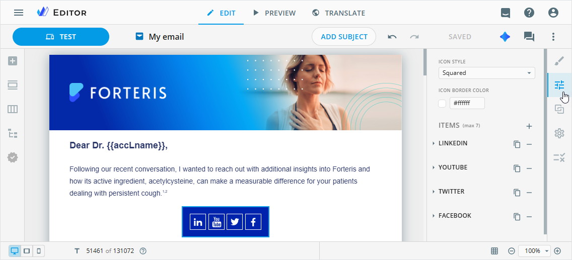Image resolution: width=572 pixels, height=260 pixels.
Task: Open the blue AI assistant sparkle icon
Action: pyautogui.click(x=505, y=37)
